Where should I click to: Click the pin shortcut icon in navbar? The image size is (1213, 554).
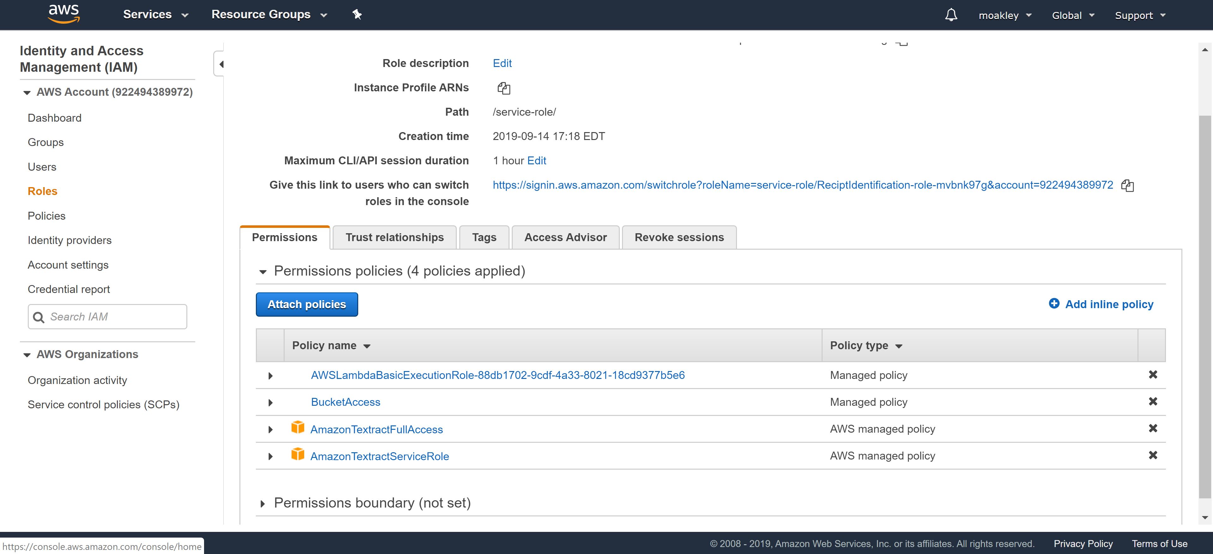click(x=357, y=15)
